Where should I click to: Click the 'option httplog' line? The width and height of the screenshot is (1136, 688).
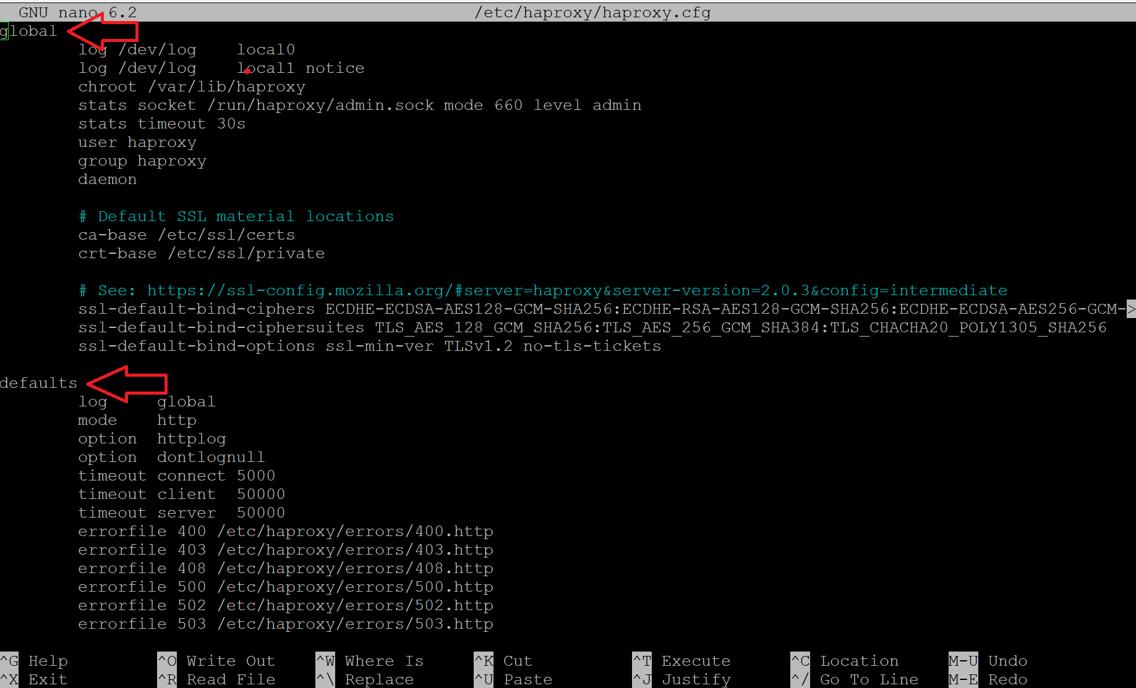(x=152, y=438)
